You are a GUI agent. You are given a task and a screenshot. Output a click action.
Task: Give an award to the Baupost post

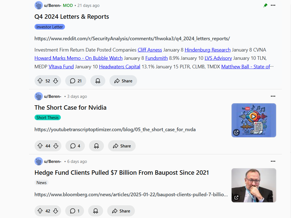click(96, 211)
